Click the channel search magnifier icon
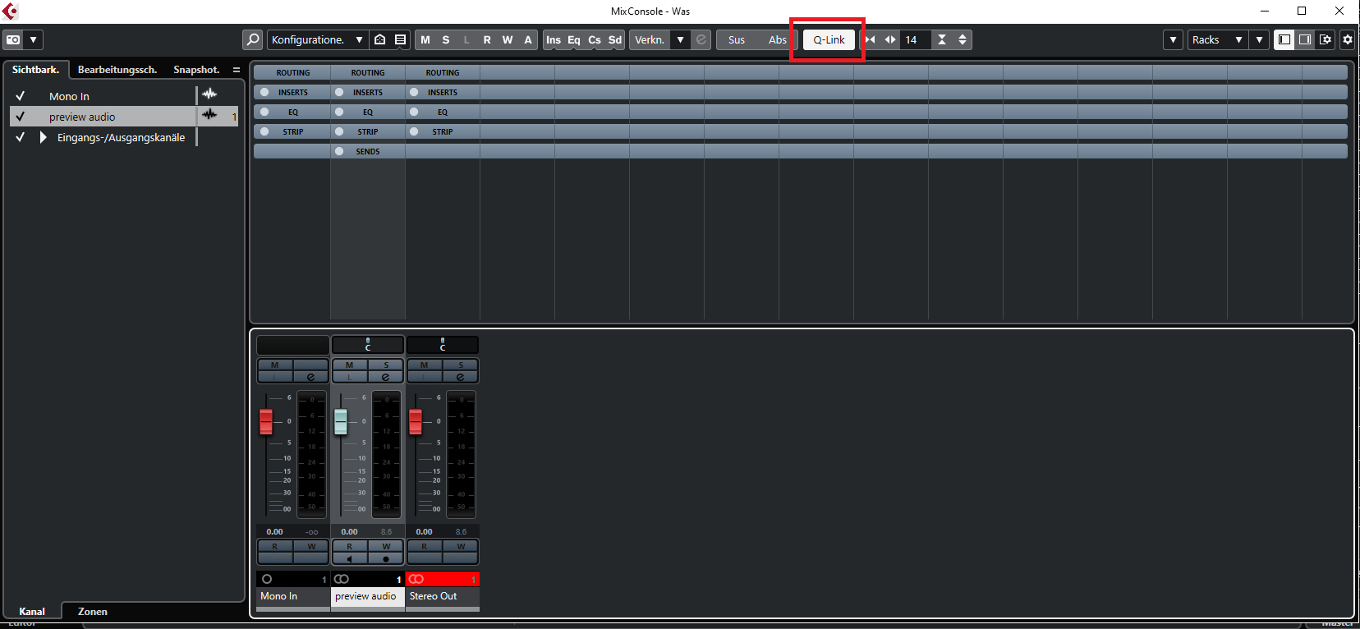Viewport: 1360px width, 629px height. click(253, 39)
